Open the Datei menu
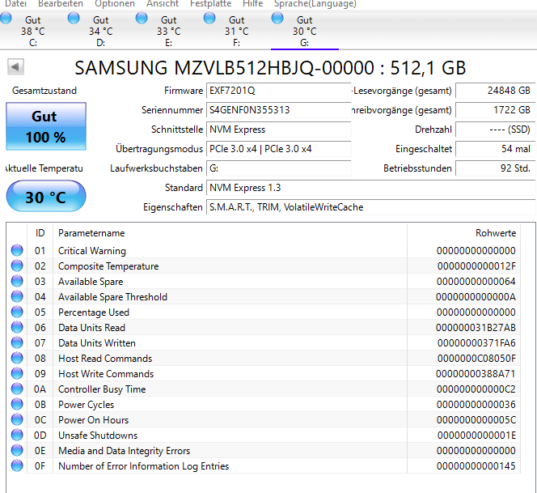The height and width of the screenshot is (493, 537). [15, 4]
